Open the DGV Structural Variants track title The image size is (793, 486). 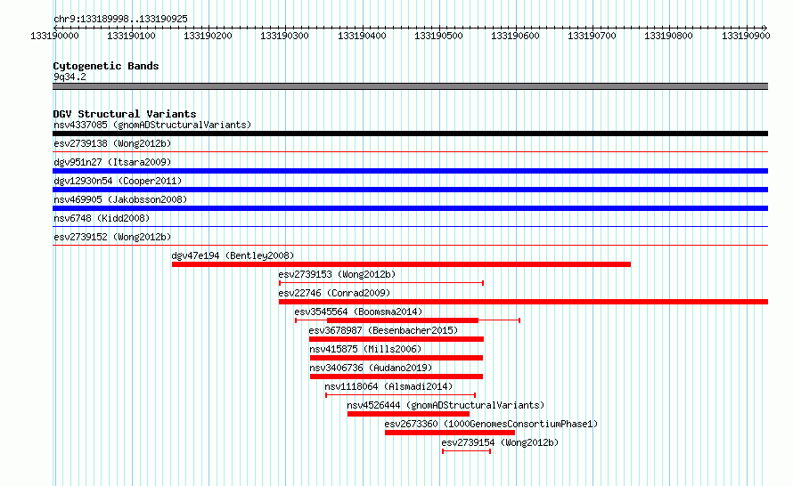(125, 114)
